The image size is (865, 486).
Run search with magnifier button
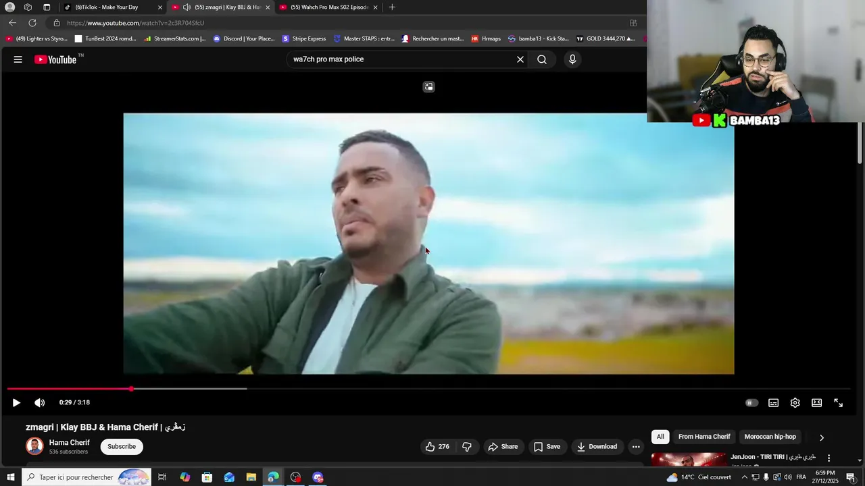point(542,59)
